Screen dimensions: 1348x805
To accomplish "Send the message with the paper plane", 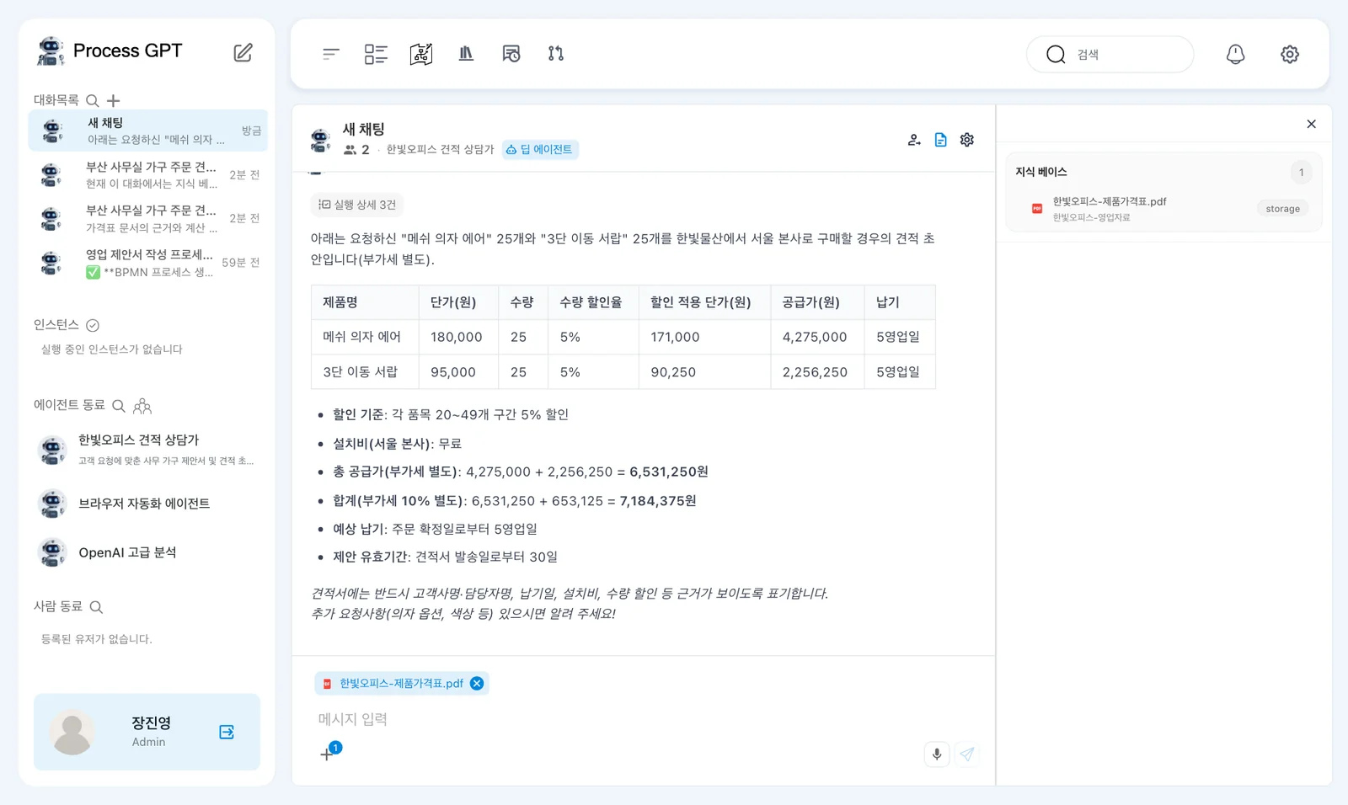I will pos(967,754).
